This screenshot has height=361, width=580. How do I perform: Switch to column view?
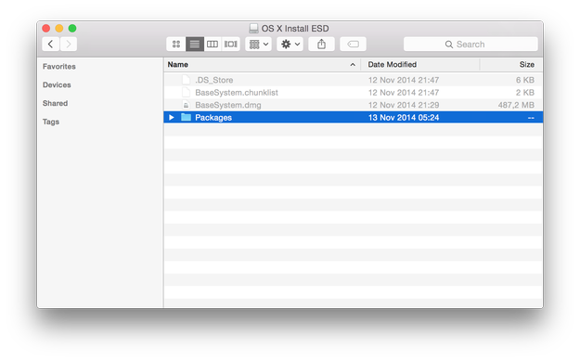(x=213, y=44)
